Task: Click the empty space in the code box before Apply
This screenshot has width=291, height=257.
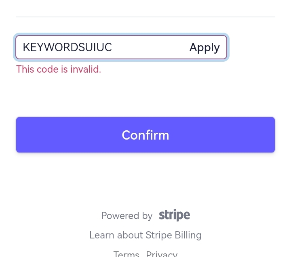Action: pos(150,47)
